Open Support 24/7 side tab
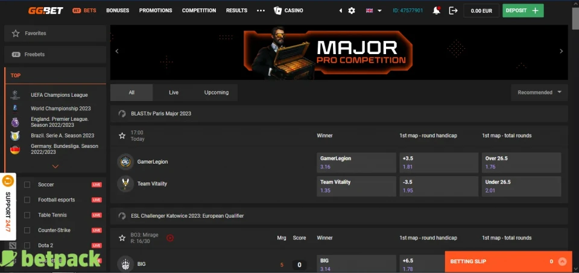 [8, 207]
